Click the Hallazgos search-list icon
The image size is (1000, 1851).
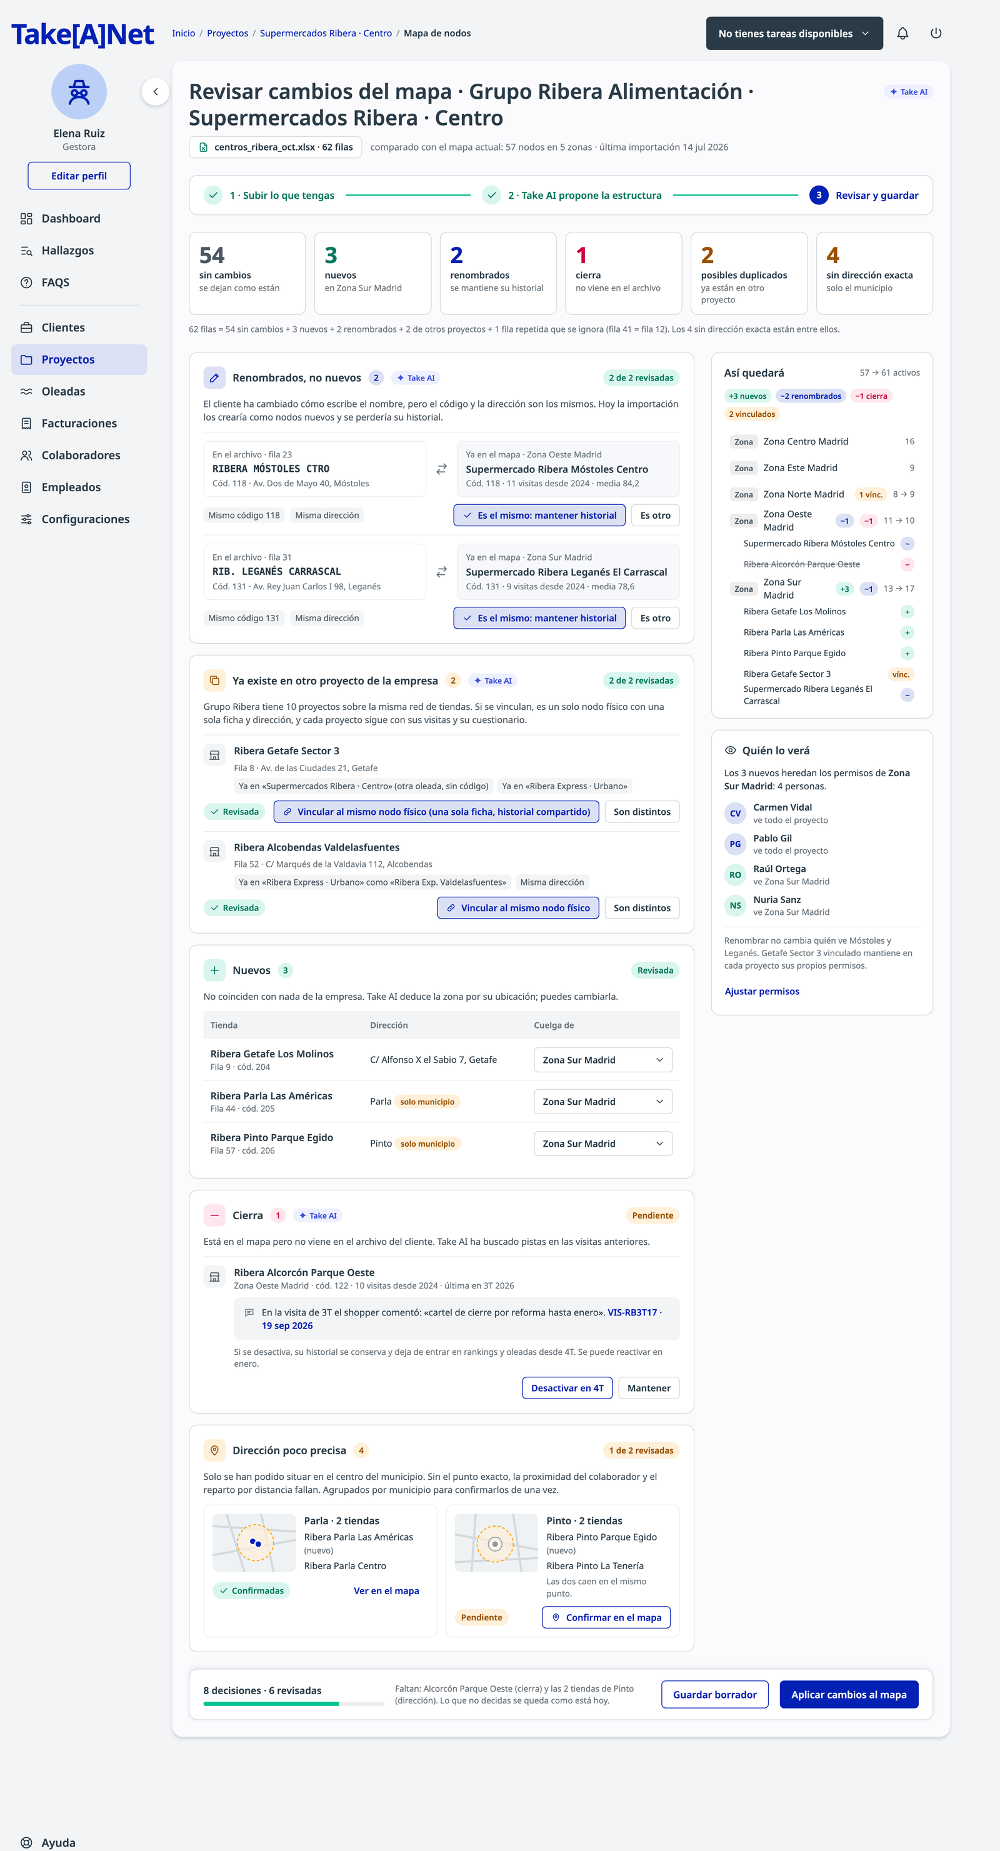pyautogui.click(x=27, y=251)
